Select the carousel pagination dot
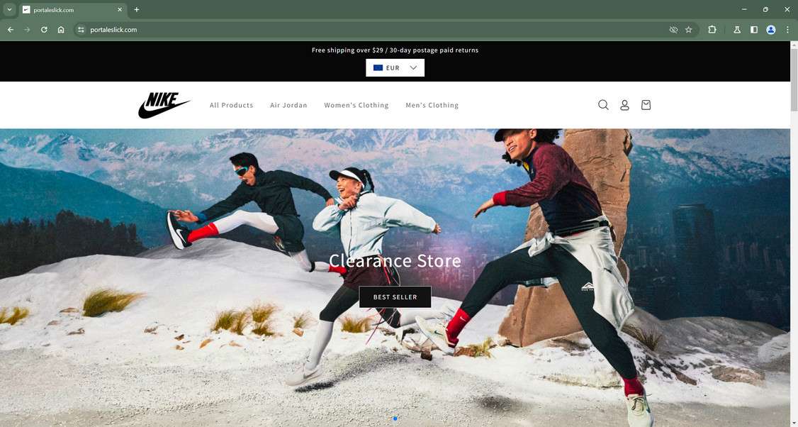 395,418
